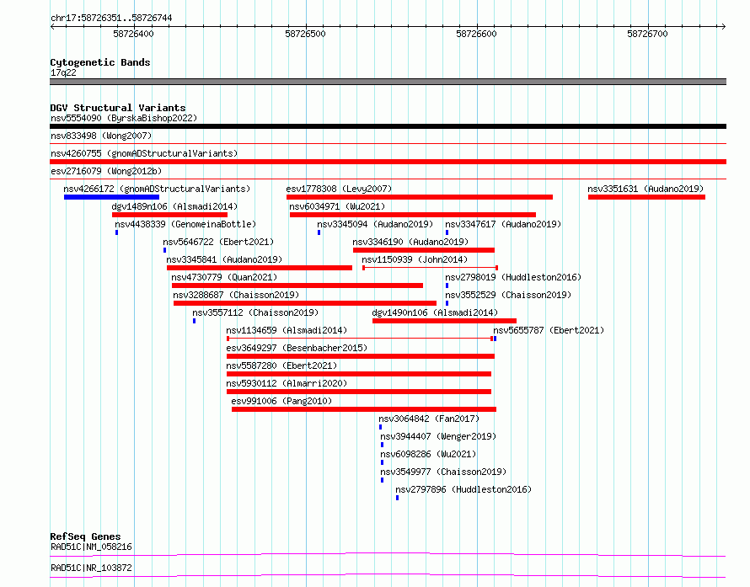Screen dimensions: 750x587
Task: Click the blue nsv2797896 marker
Action: (x=397, y=498)
